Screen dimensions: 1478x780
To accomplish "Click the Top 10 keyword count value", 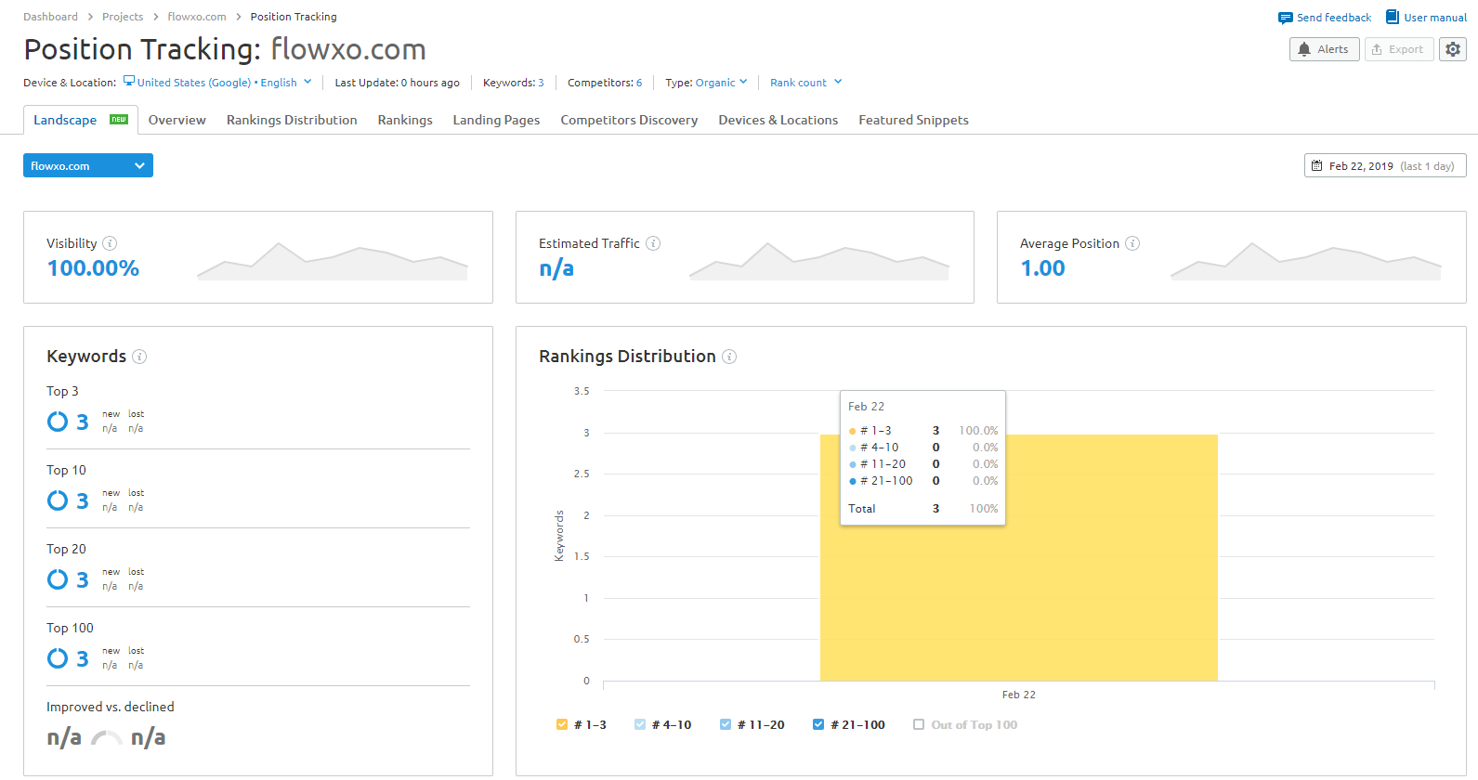I will tap(83, 500).
